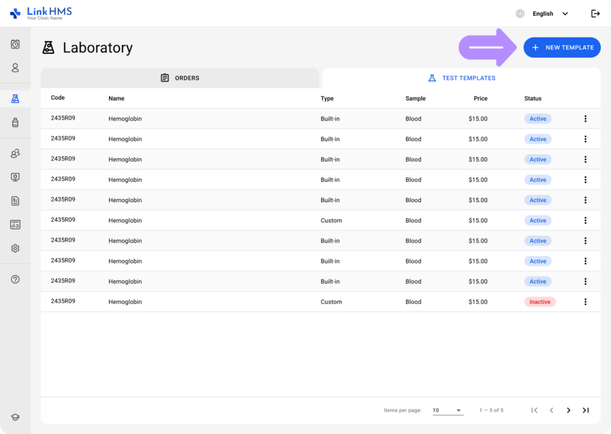
Task: Open the items per page dropdown
Action: 448,410
